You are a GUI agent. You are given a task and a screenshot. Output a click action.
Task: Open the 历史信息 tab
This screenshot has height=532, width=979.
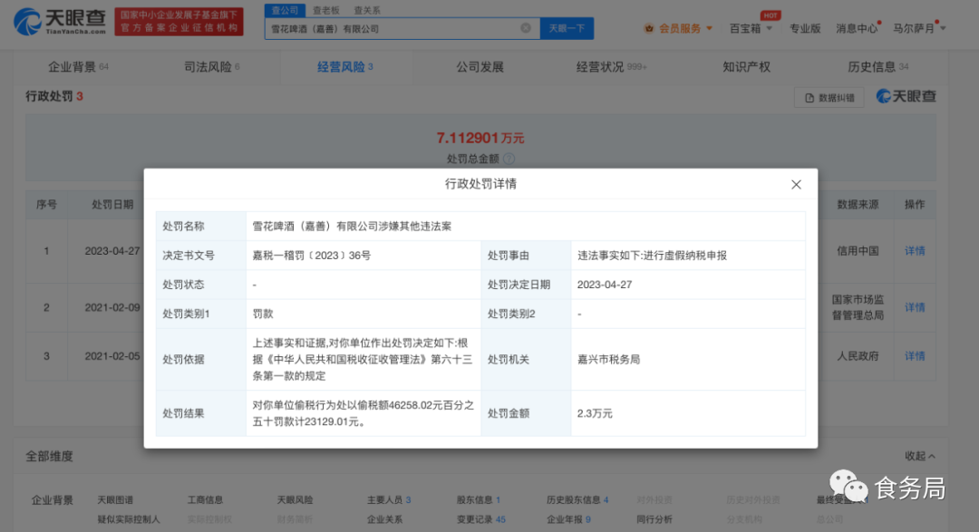tap(877, 67)
